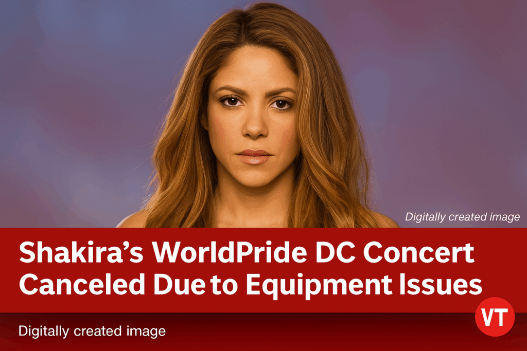Click the word "Issues" ending the headline

[441, 285]
